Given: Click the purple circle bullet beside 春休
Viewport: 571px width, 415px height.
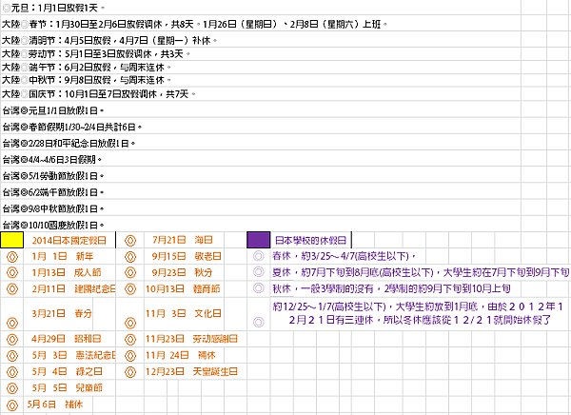Looking at the screenshot, I should point(259,256).
